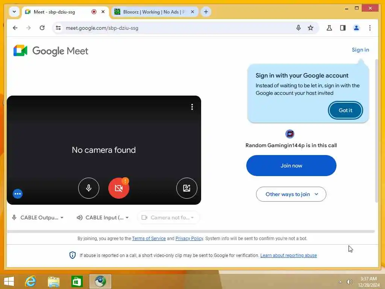Open Learn about reporting abuse link
Screen dimensions: 385x289
tap(288, 256)
